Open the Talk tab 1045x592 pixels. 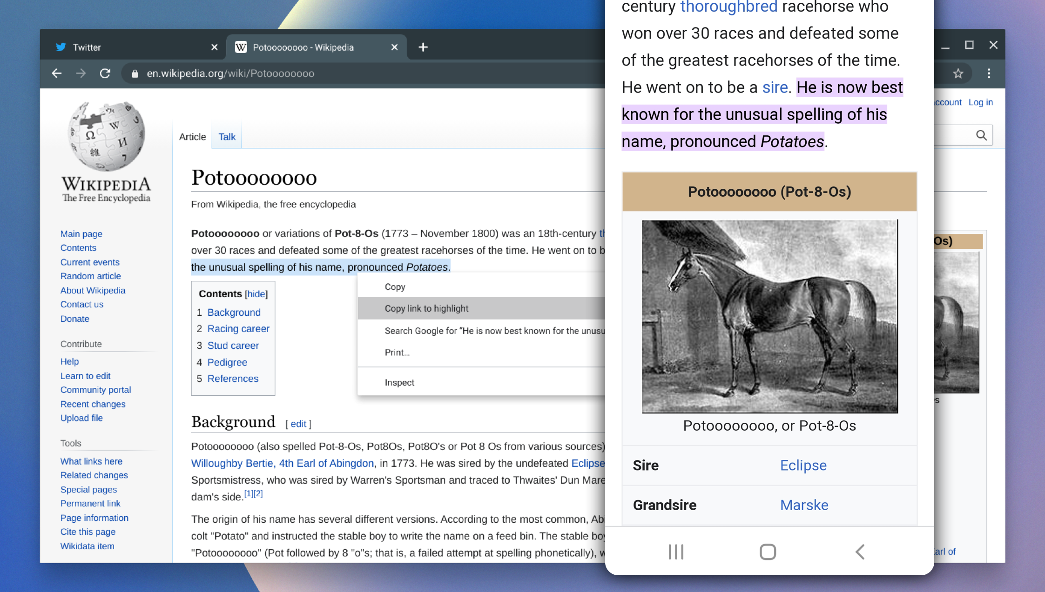pos(227,137)
